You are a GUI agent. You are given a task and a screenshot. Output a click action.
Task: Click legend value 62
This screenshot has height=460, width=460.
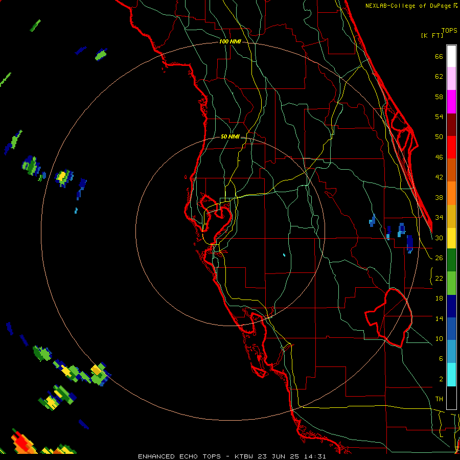point(439,77)
